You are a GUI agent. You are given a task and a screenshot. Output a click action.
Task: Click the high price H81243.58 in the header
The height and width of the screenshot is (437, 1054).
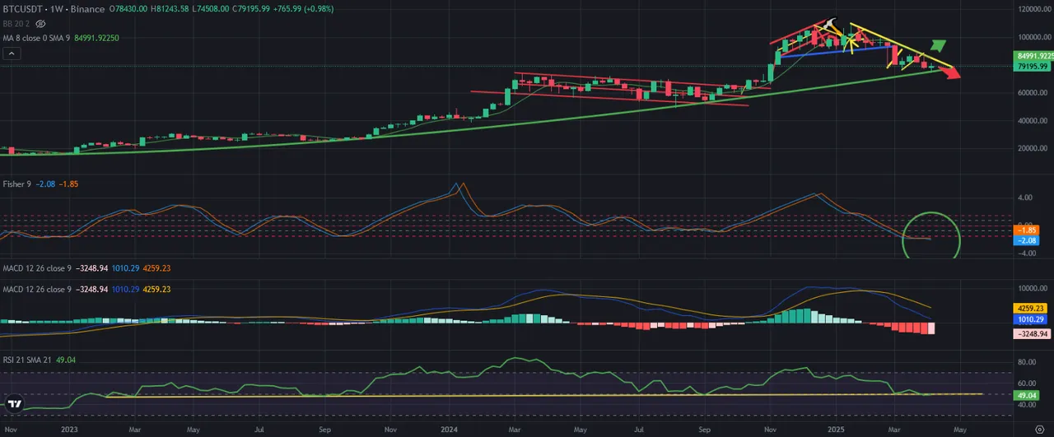(170, 9)
